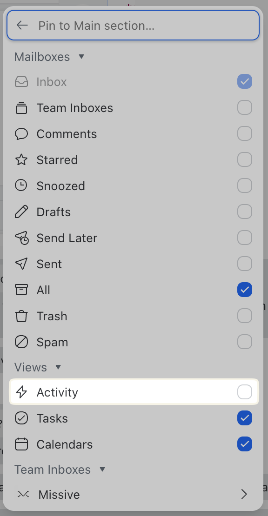This screenshot has width=268, height=516.
Task: Click the Activity lightning bolt icon
Action: coord(21,392)
